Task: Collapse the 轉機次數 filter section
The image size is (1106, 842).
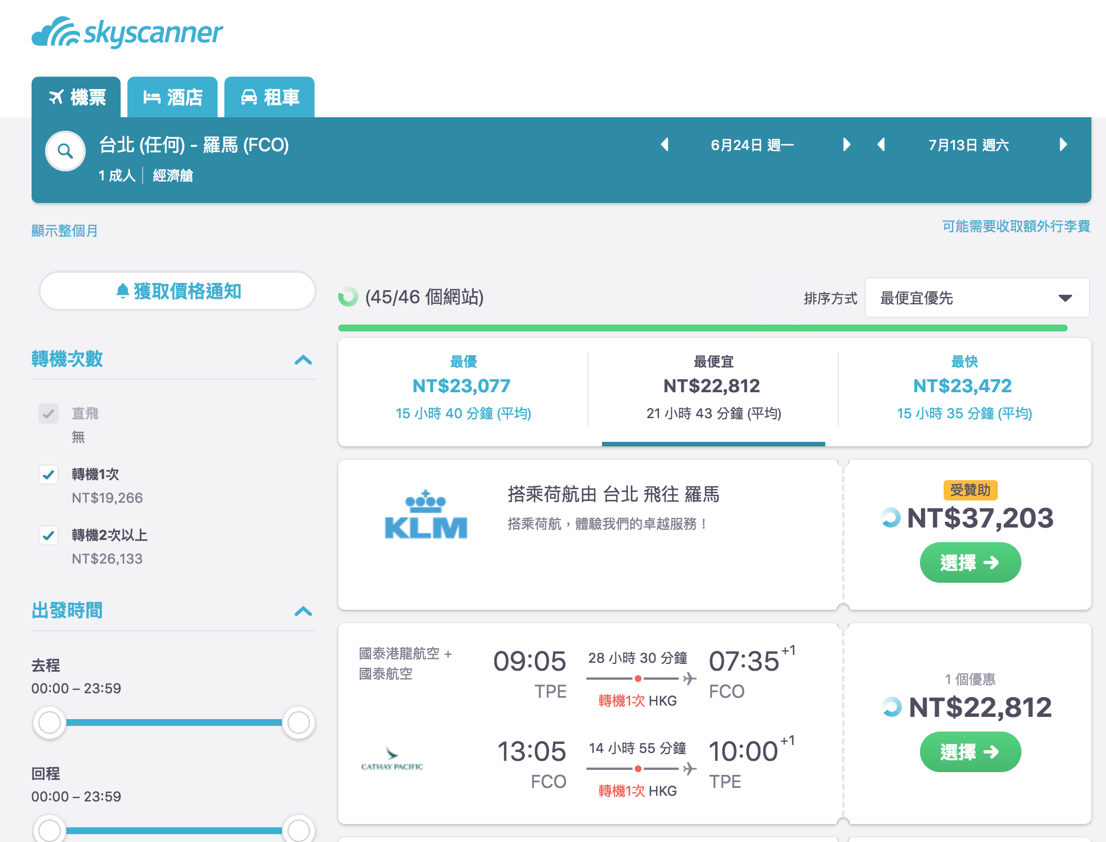Action: 303,360
